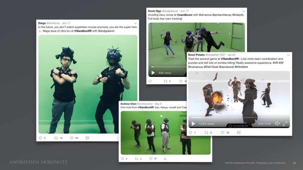Viewport: 303px width, 170px height.
Task: Seek in the Smol Potato video progress bar
Action: click(239, 117)
